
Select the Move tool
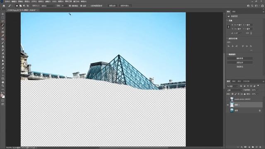[x=3, y=14]
